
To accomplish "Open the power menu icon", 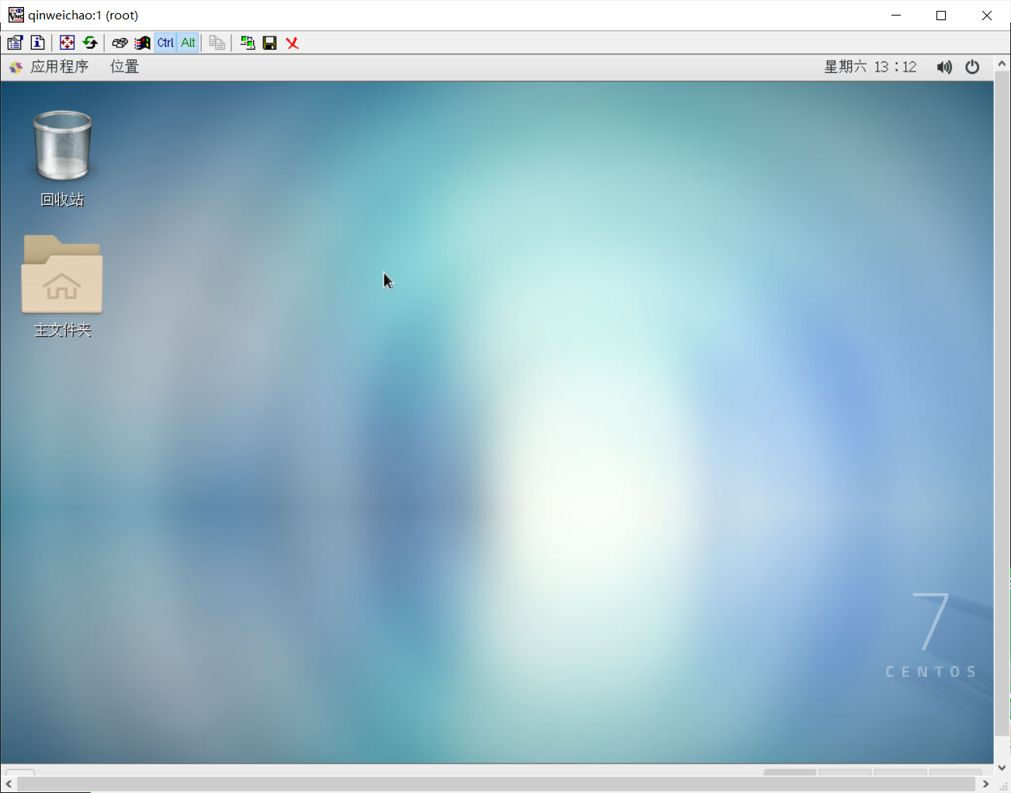I will tap(972, 67).
